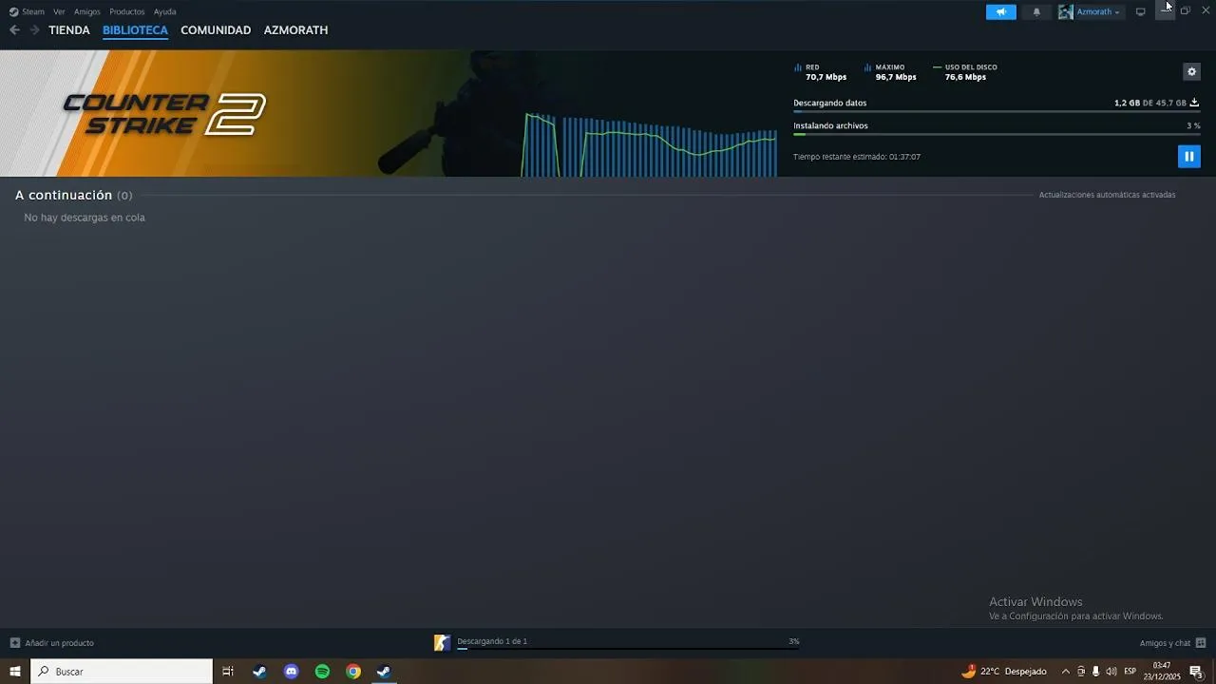Open the Steam menu
This screenshot has width=1216, height=684.
[x=27, y=11]
